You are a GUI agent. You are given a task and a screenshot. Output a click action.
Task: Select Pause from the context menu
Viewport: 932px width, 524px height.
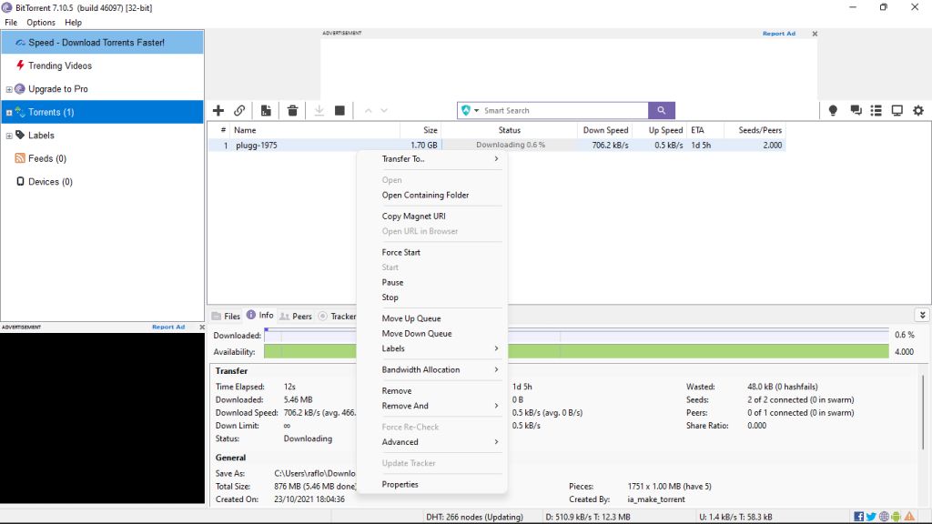pos(392,282)
